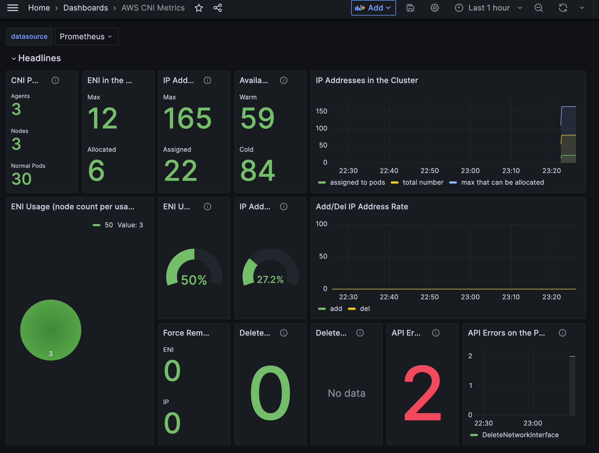599x453 pixels.
Task: Collapse the Headlines row
Action: 14,58
